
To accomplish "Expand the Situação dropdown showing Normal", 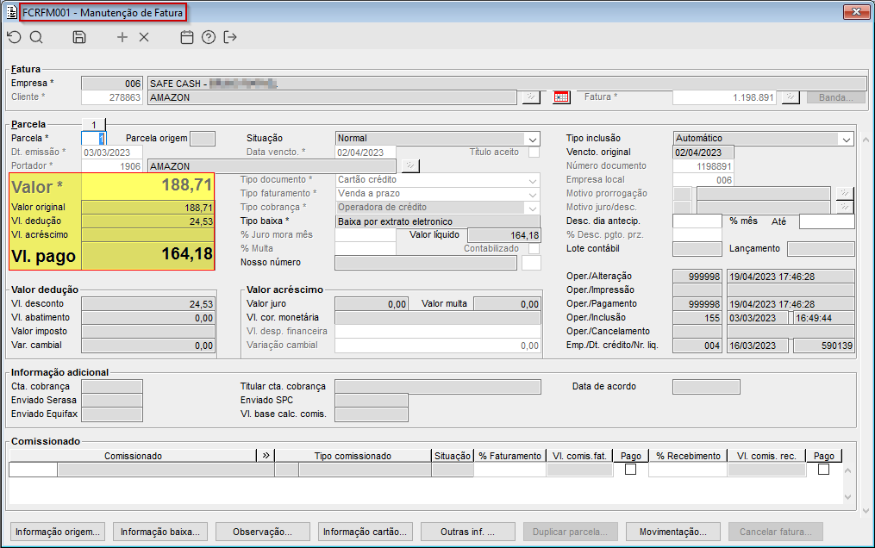I will 531,139.
